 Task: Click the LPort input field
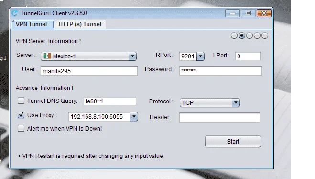[x=248, y=56]
